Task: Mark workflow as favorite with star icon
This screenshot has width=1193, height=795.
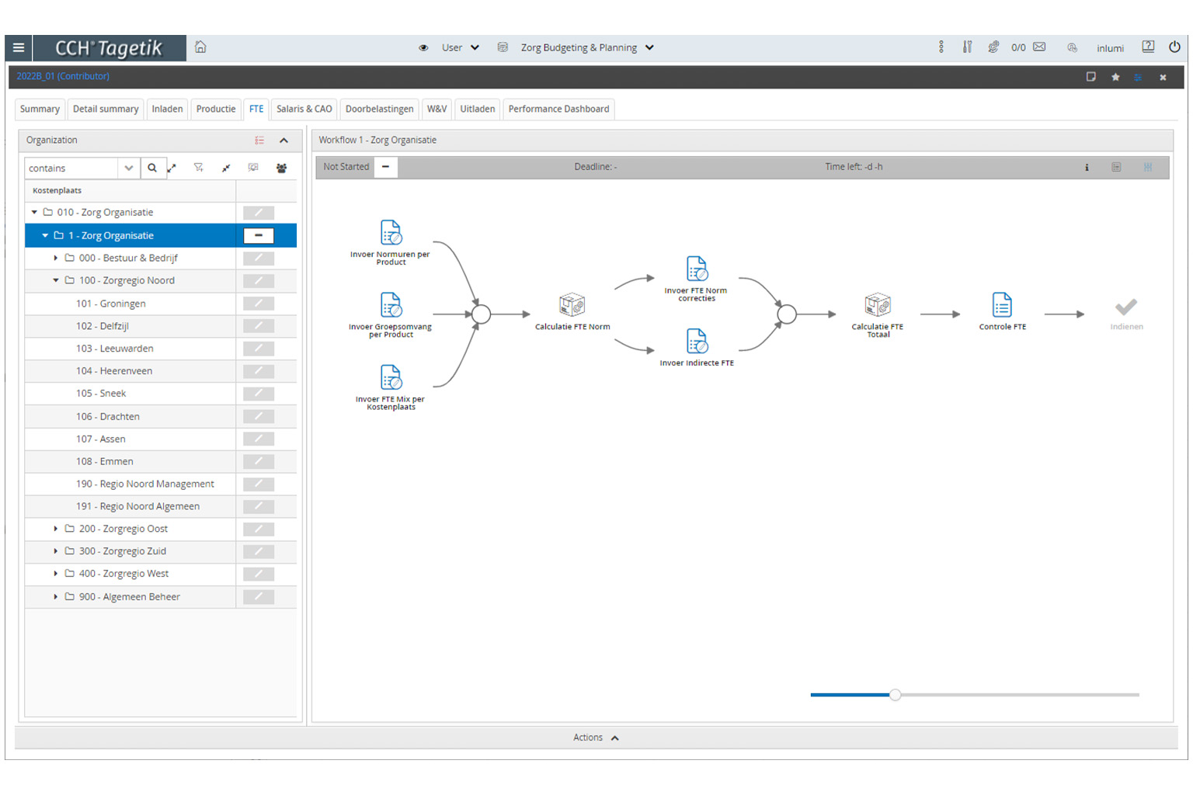Action: coord(1115,77)
